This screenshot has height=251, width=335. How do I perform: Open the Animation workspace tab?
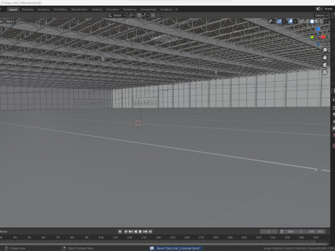[112, 10]
